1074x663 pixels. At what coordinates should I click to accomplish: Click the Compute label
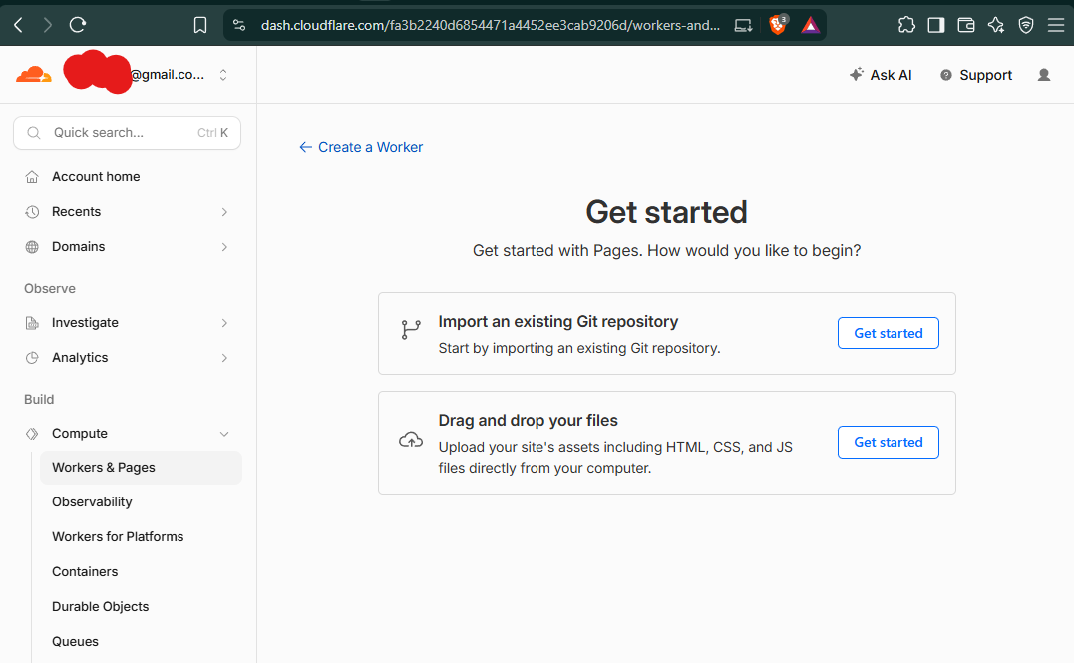point(80,434)
